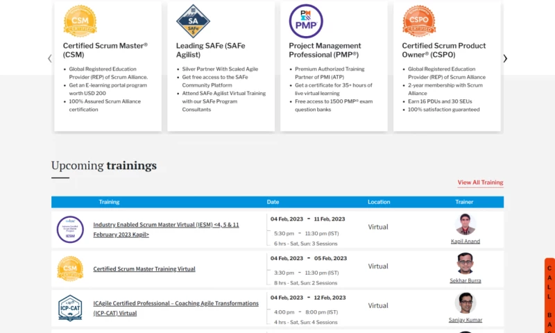Image resolution: width=555 pixels, height=333 pixels.
Task: Click the SAFe SA badge icon
Action: coord(193,21)
